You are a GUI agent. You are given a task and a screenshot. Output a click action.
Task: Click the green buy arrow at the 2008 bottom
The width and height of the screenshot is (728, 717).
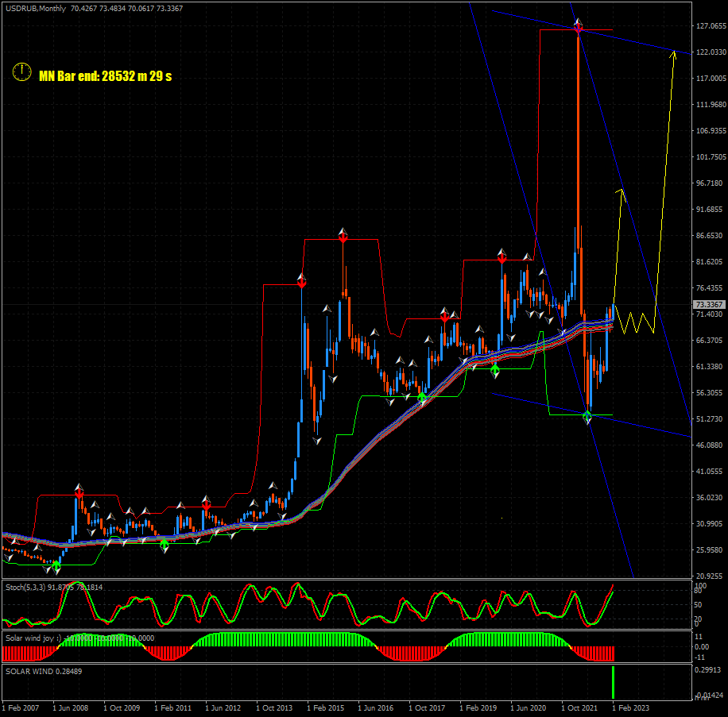point(56,565)
